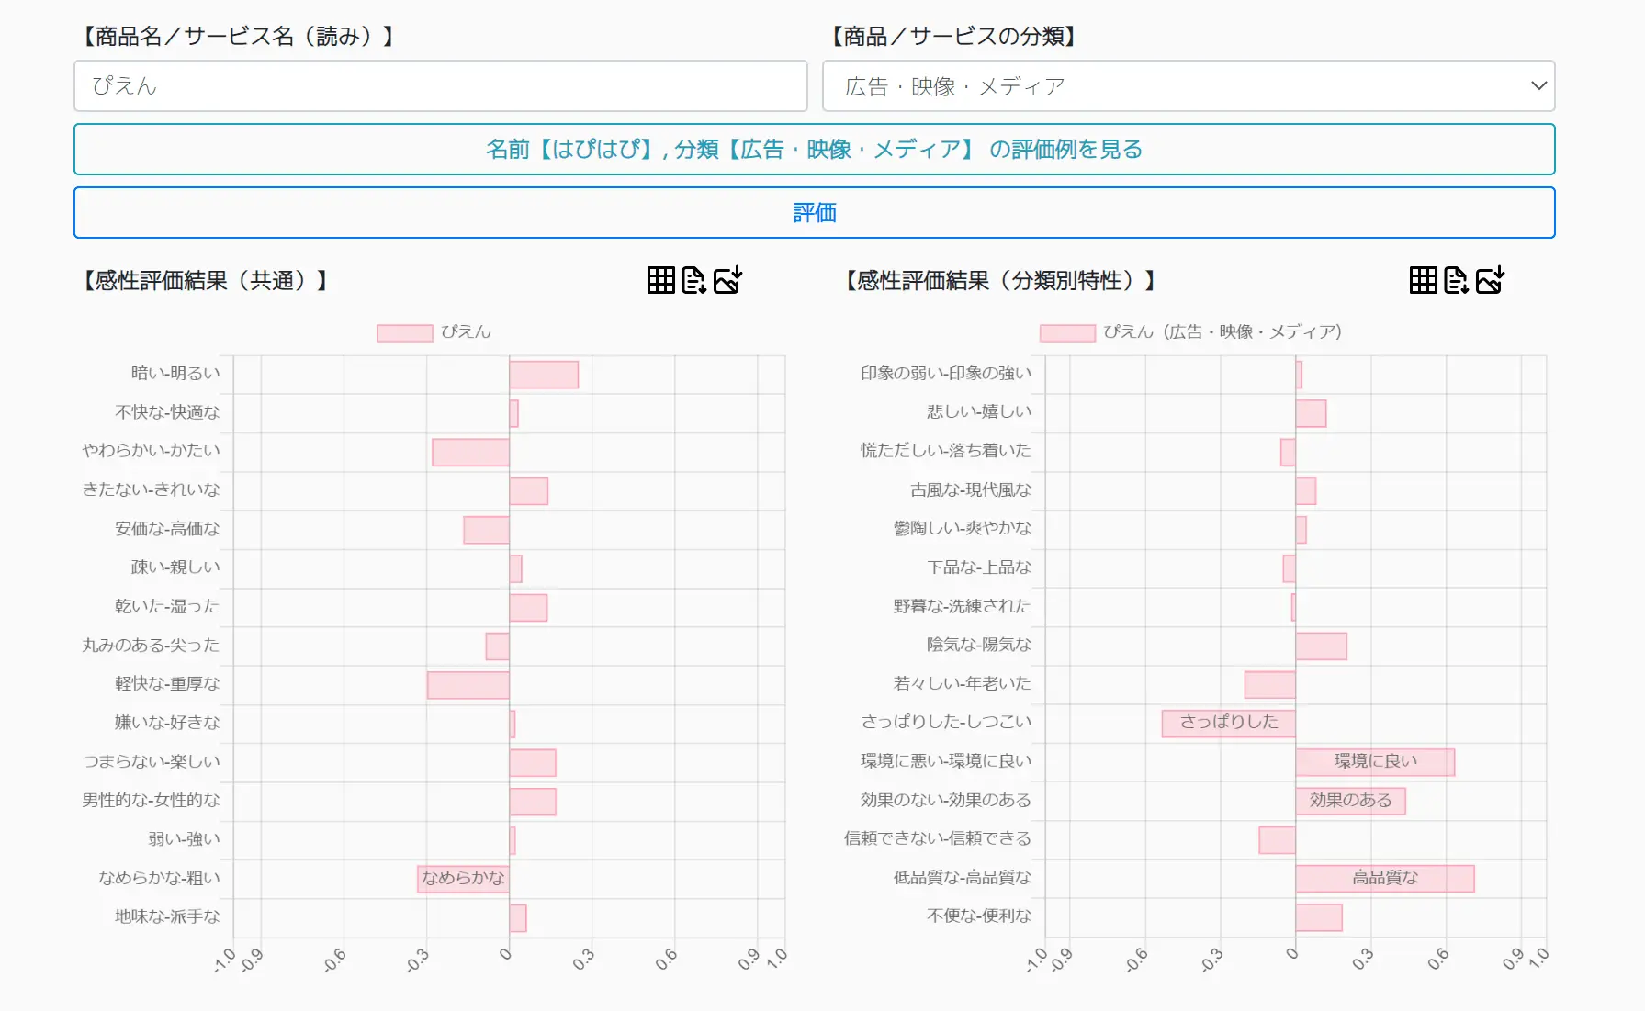Click the きたない-きれいな bar
The width and height of the screenshot is (1645, 1011).
[x=529, y=491]
